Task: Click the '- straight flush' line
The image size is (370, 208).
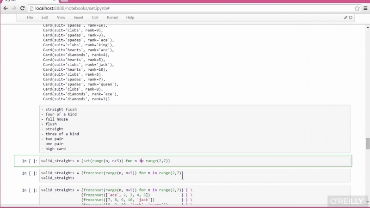Action: point(59,110)
